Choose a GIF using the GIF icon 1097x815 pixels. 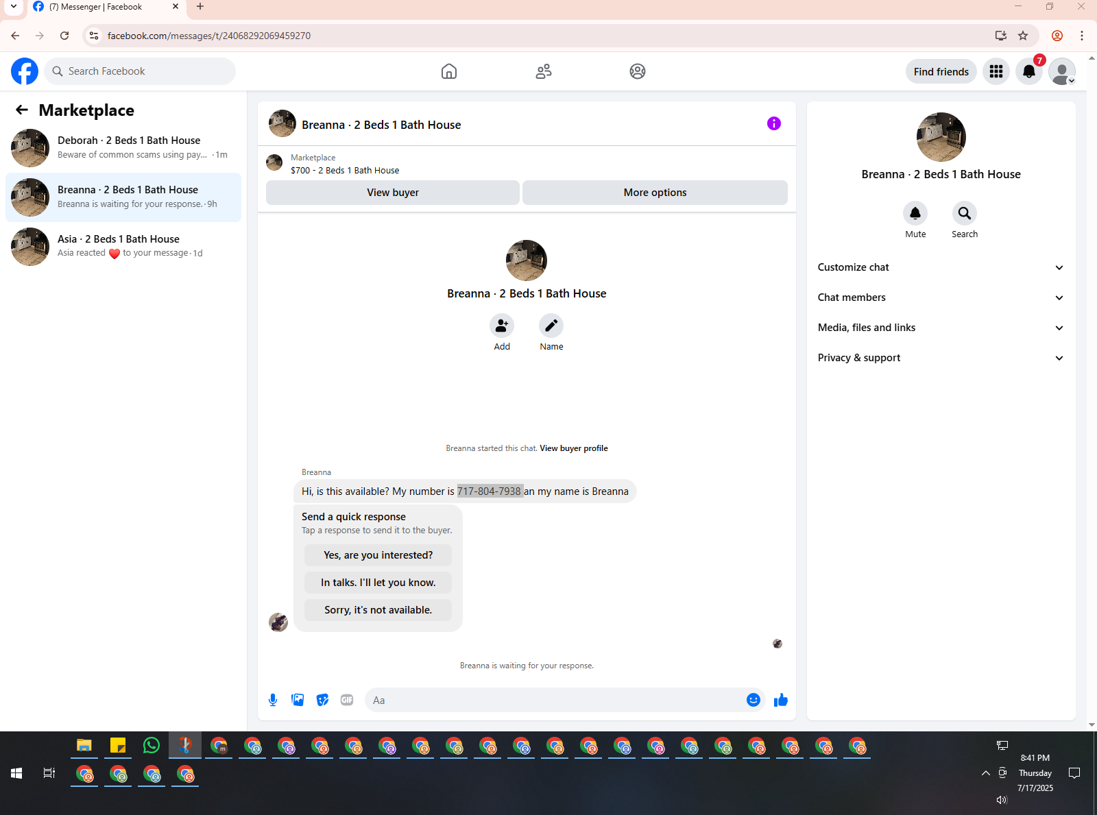click(347, 700)
